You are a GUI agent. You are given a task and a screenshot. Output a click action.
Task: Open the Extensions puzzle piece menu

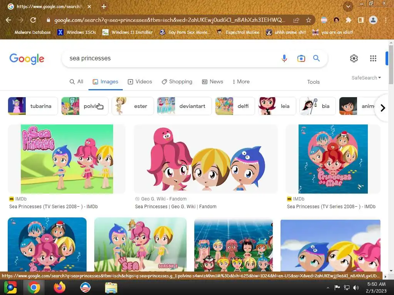(348, 20)
